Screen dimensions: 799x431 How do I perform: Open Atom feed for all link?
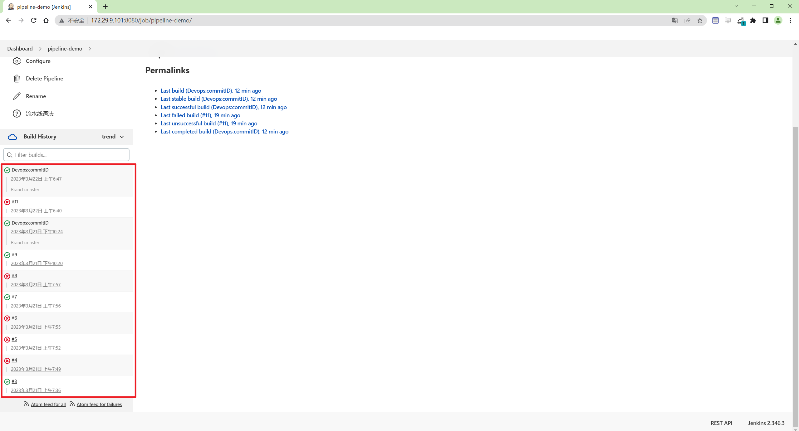pyautogui.click(x=48, y=404)
